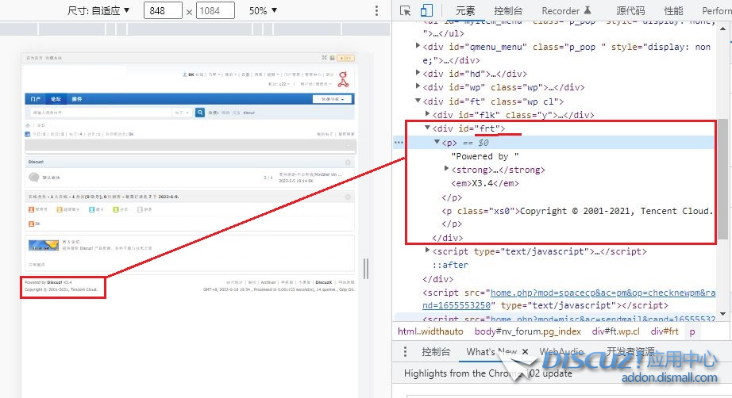Image resolution: width=732 pixels, height=398 pixels.
Task: Click the 插件 nav tab in the page
Action: point(76,99)
